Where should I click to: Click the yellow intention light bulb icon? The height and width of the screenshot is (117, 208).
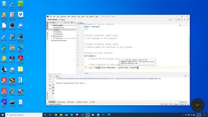pos(86,67)
